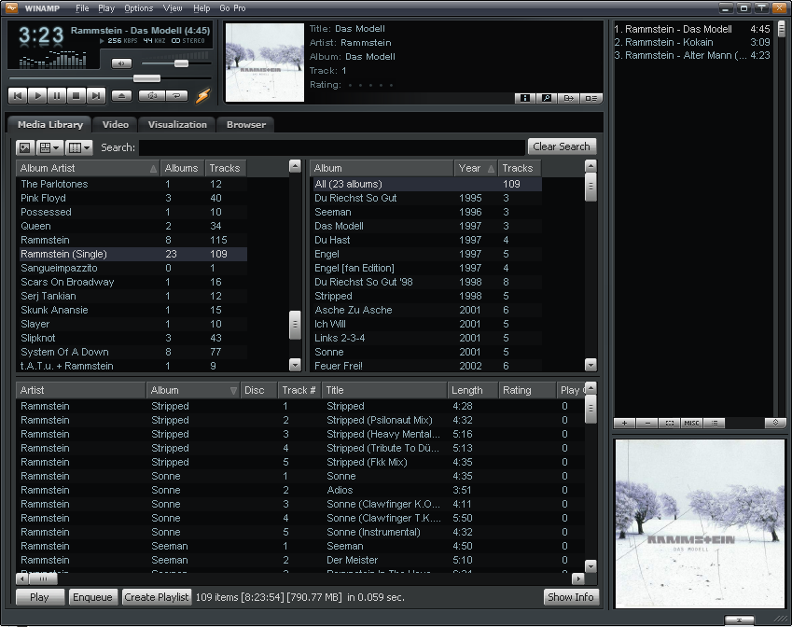Open file info with the 'i' button
Viewport: 792px width, 627px height.
coord(525,98)
